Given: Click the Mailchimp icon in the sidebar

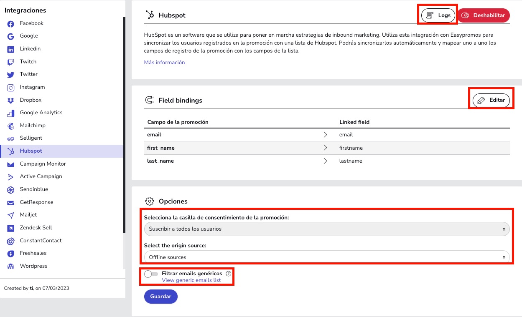Looking at the screenshot, I should pyautogui.click(x=11, y=126).
